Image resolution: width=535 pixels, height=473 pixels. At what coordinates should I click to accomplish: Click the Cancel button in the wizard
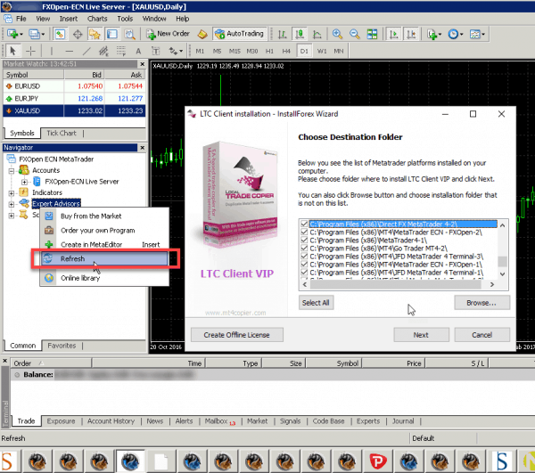(x=482, y=335)
